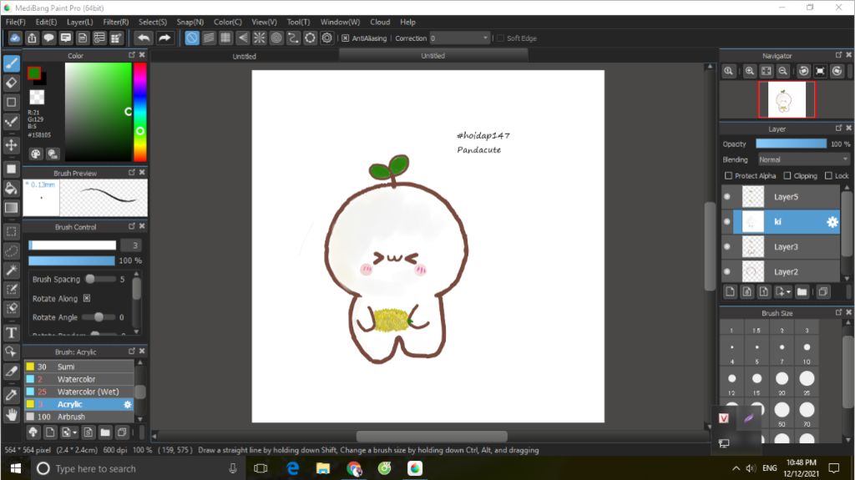Click the Redo arrow

(164, 38)
